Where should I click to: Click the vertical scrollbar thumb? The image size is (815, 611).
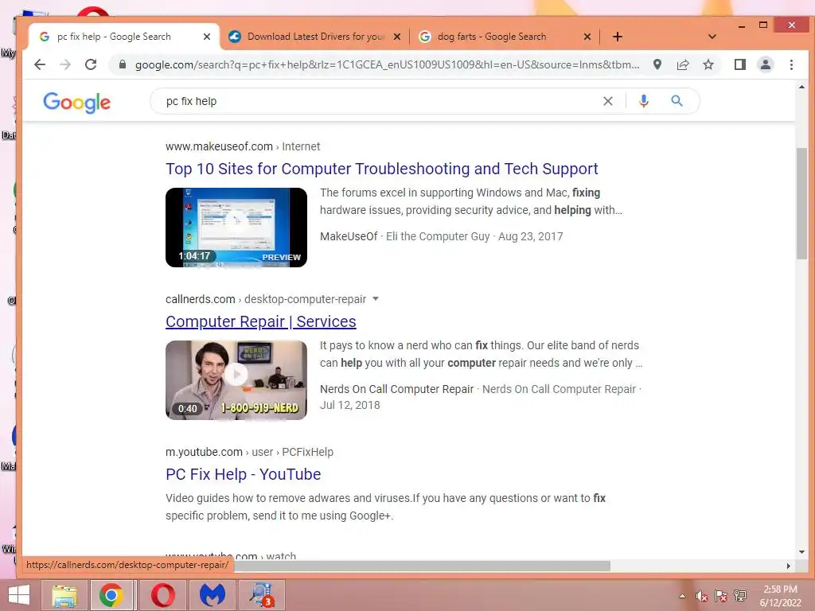click(x=801, y=204)
